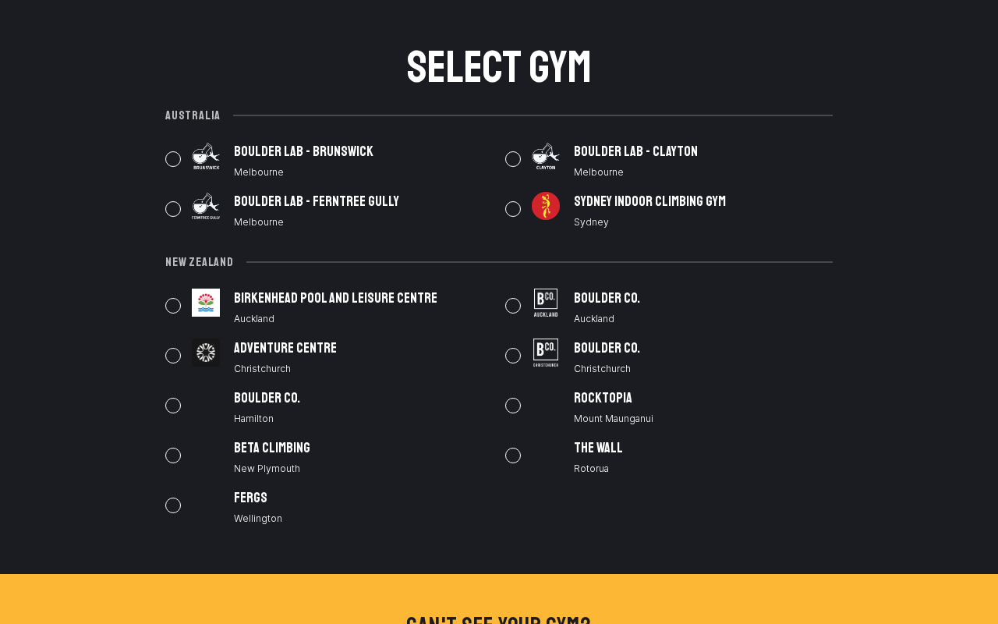The width and height of the screenshot is (998, 624).
Task: Select Boulder Co. Hamilton radio button
Action: (173, 406)
